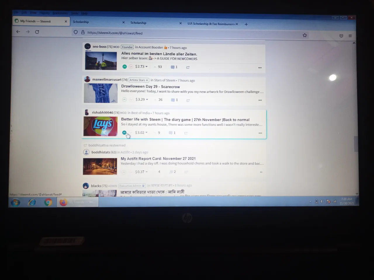Click the steemit.com/@ahlawat/feed address bar

190,34
